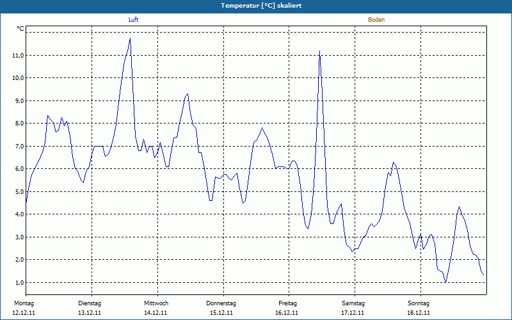Select the 9,0 y-axis value
The width and height of the screenshot is (512, 320).
19,101
